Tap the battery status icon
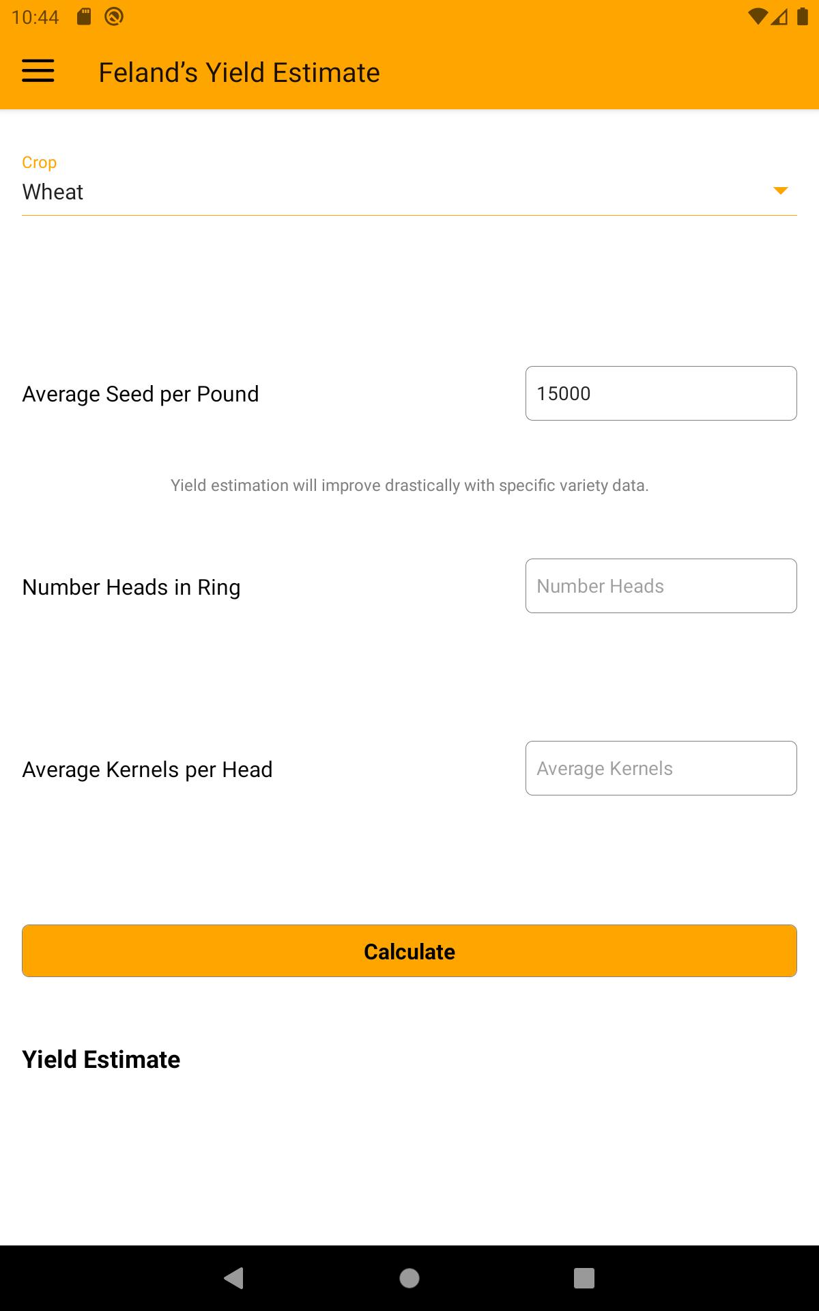The image size is (819, 1311). pos(803,16)
